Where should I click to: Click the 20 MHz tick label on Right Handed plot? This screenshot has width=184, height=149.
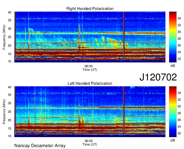click(x=9, y=46)
